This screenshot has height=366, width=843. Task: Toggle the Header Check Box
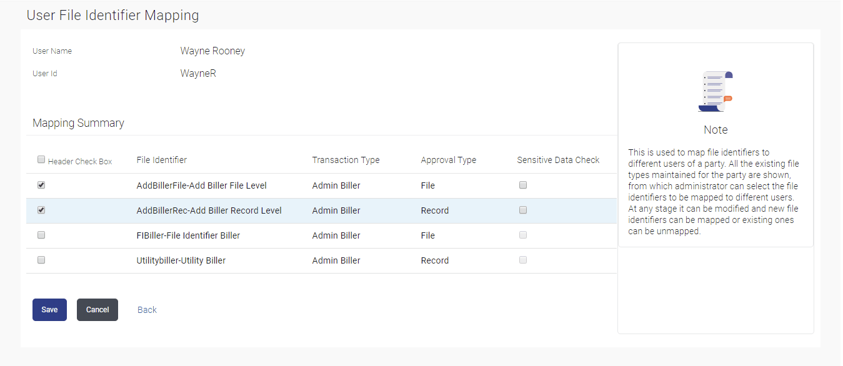coord(41,160)
